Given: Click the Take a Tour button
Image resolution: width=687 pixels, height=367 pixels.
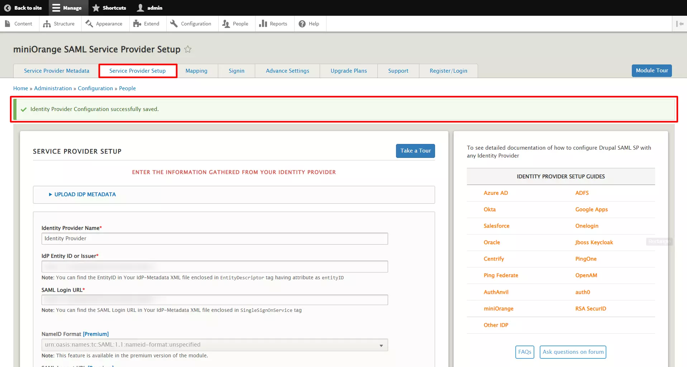Looking at the screenshot, I should (415, 151).
